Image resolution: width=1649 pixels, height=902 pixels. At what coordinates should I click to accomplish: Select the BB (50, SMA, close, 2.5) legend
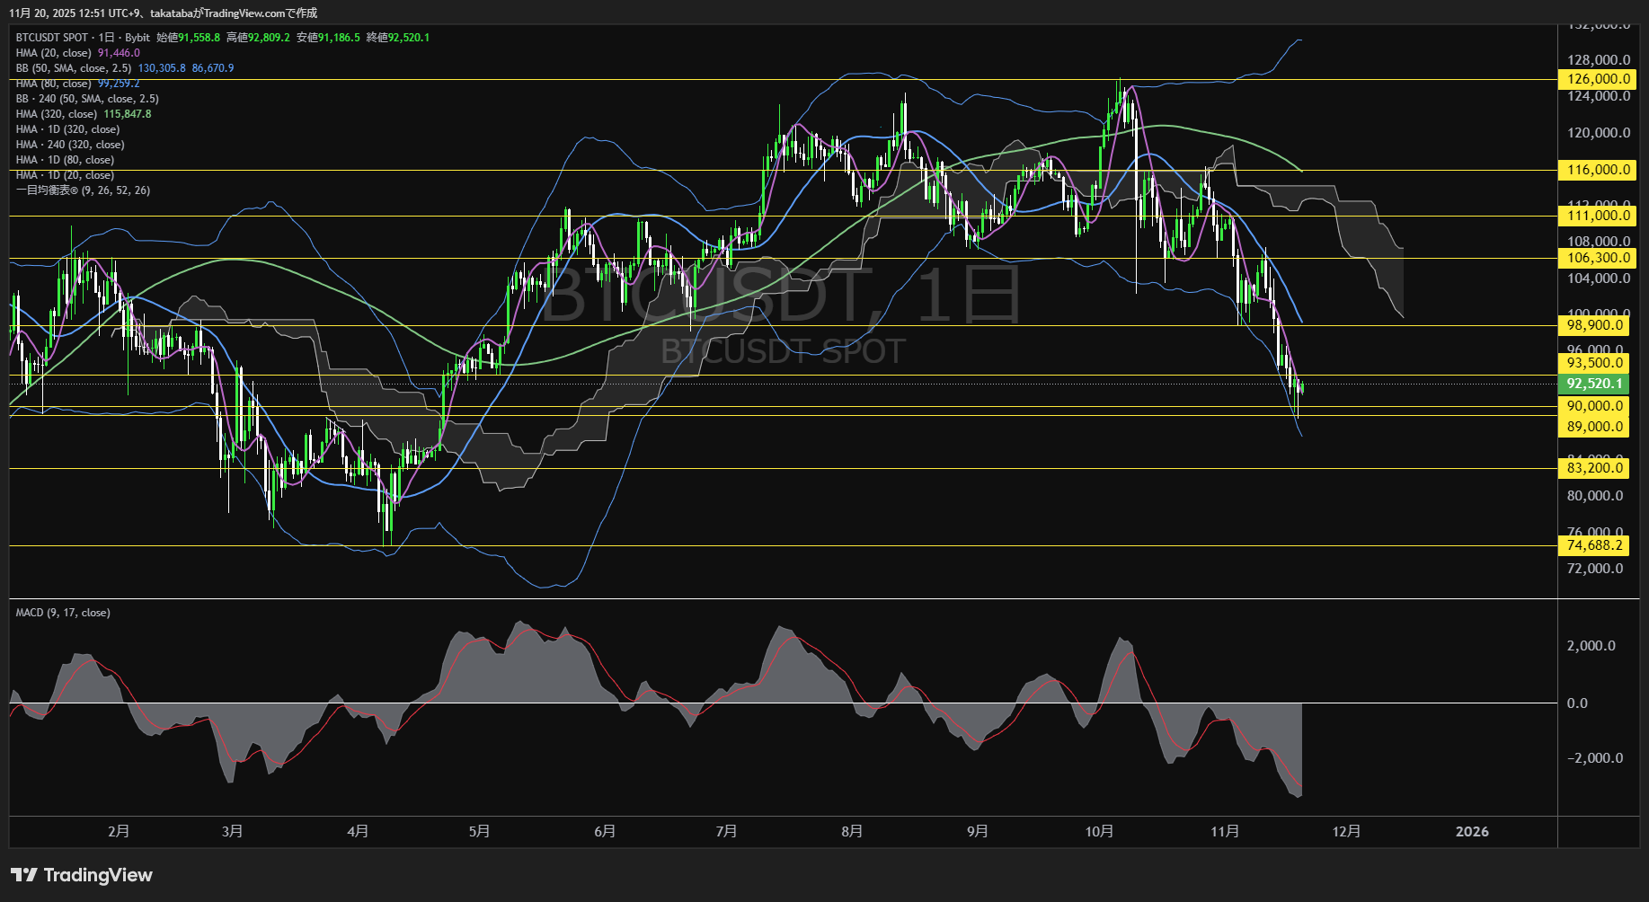(74, 68)
